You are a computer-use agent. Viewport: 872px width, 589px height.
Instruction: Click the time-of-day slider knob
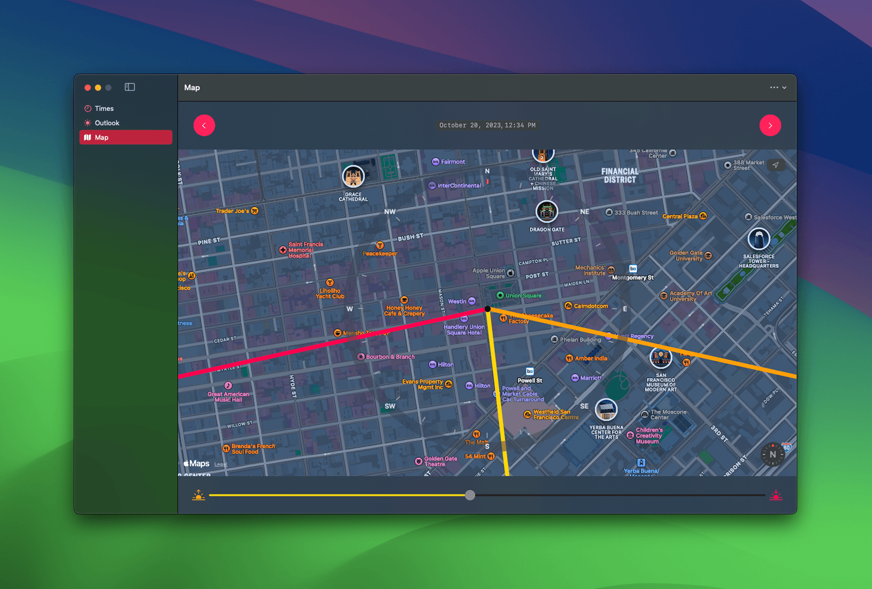pyautogui.click(x=470, y=495)
